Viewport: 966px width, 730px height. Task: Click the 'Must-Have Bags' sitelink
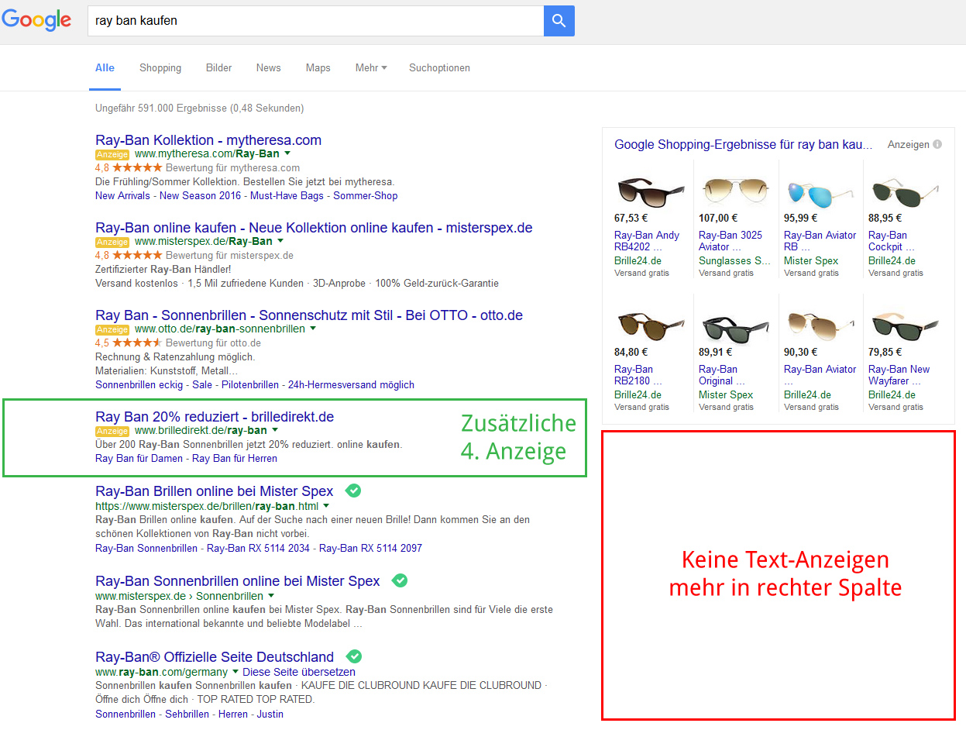point(287,196)
